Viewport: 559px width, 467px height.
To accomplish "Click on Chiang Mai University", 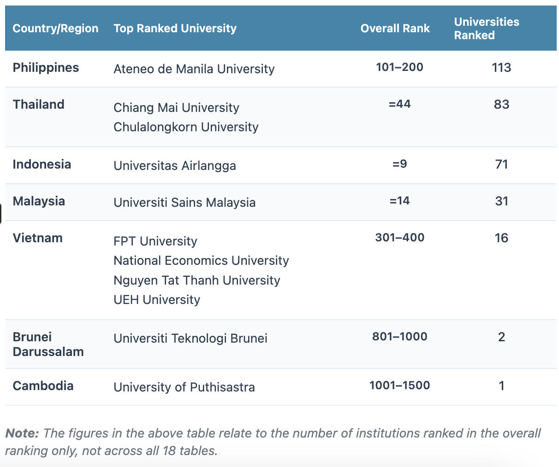I will click(176, 108).
